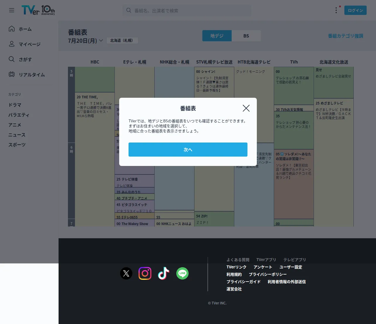
Task: Open the ユーザー設定 footer link
Action: pos(291,267)
